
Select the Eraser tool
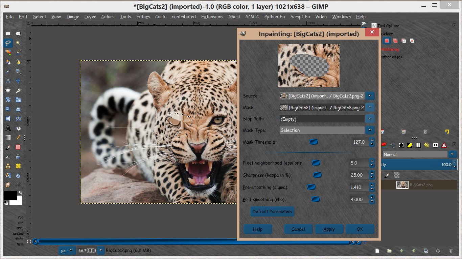click(x=18, y=147)
